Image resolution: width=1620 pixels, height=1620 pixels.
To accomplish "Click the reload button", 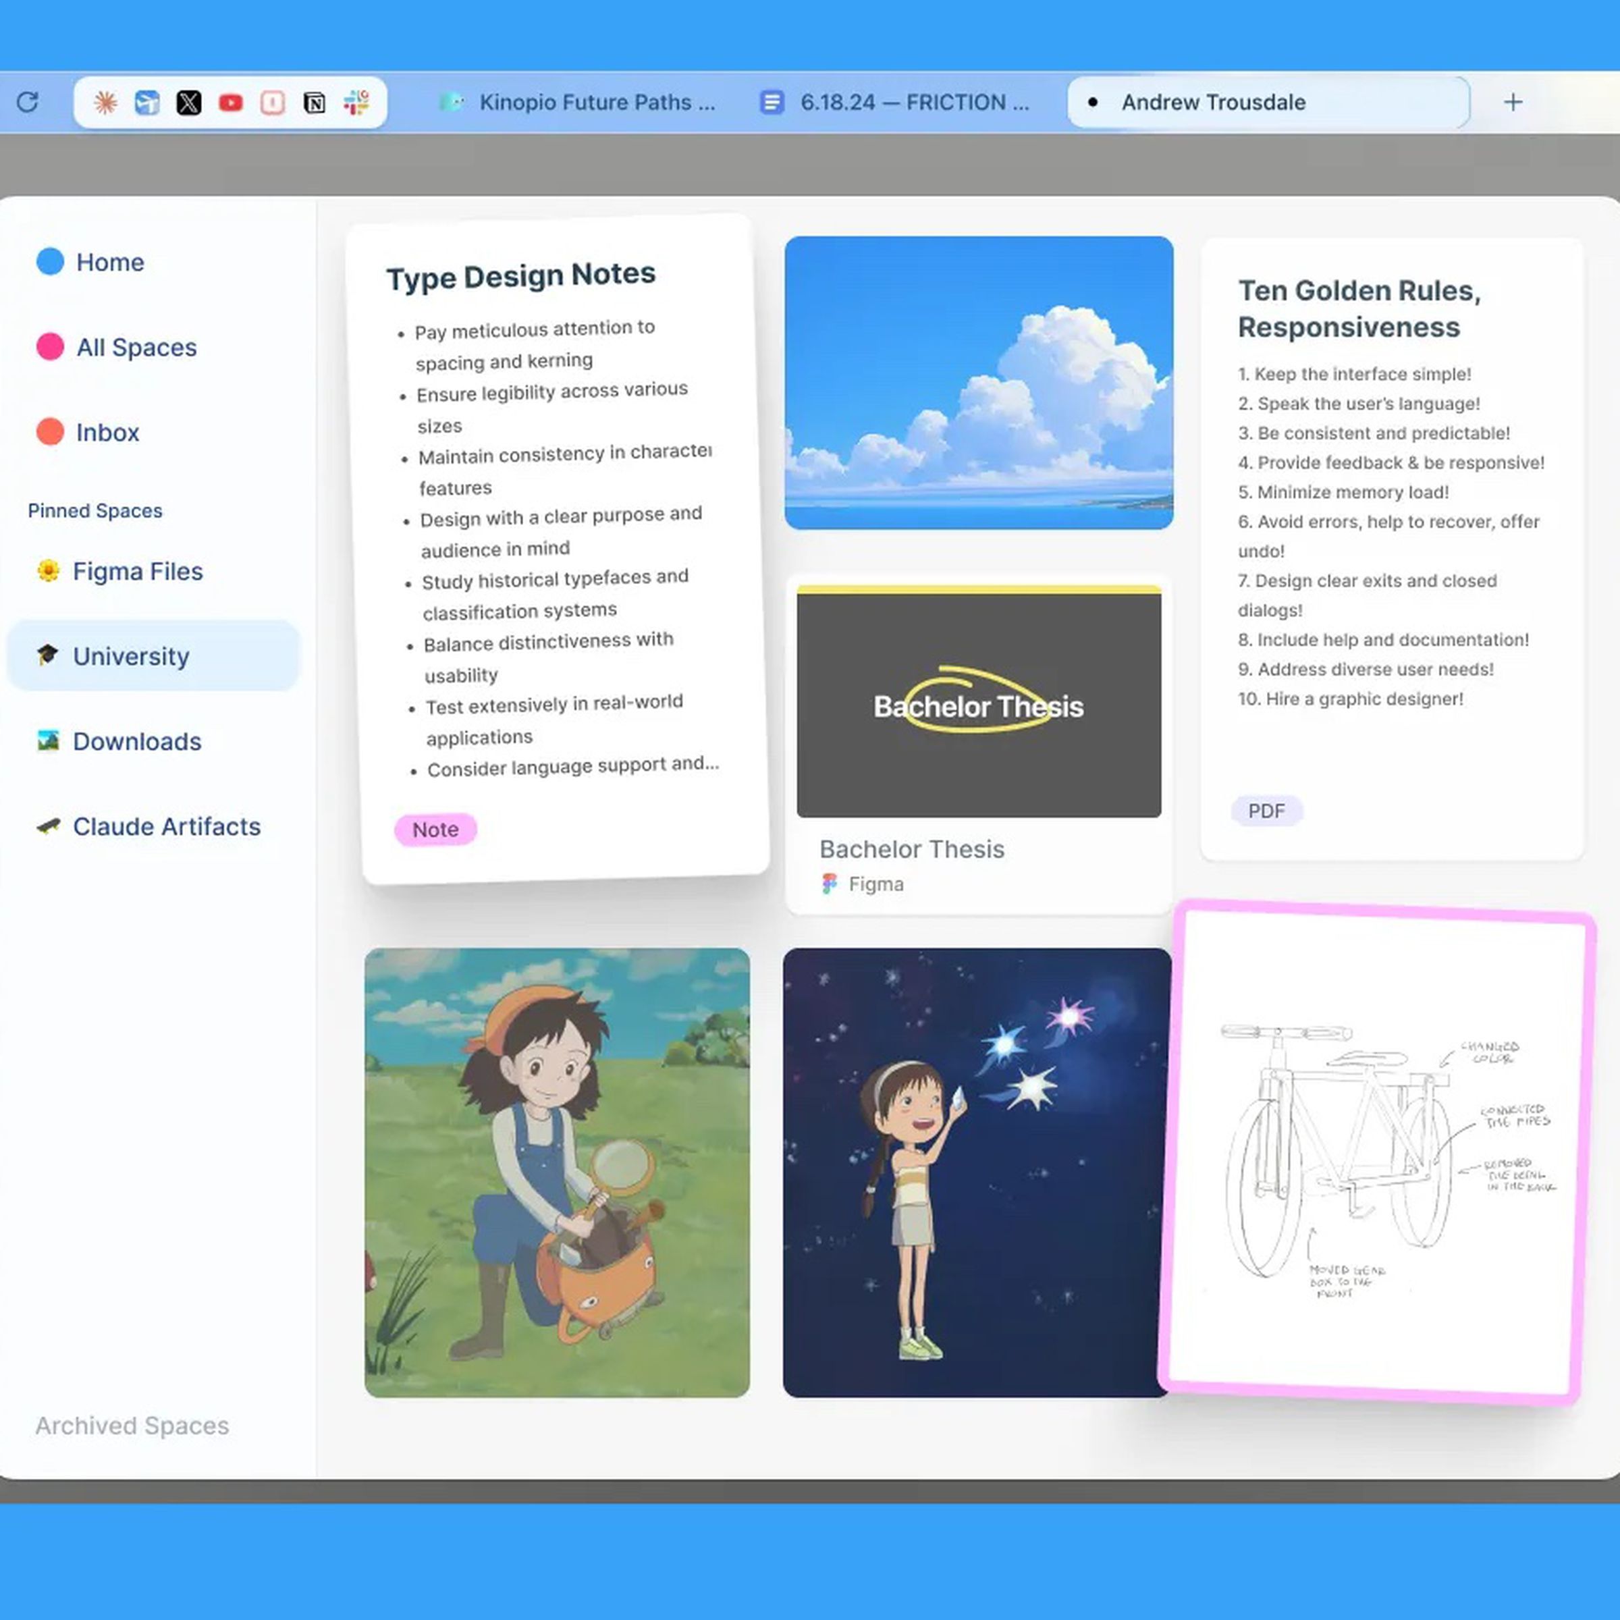I will point(28,103).
